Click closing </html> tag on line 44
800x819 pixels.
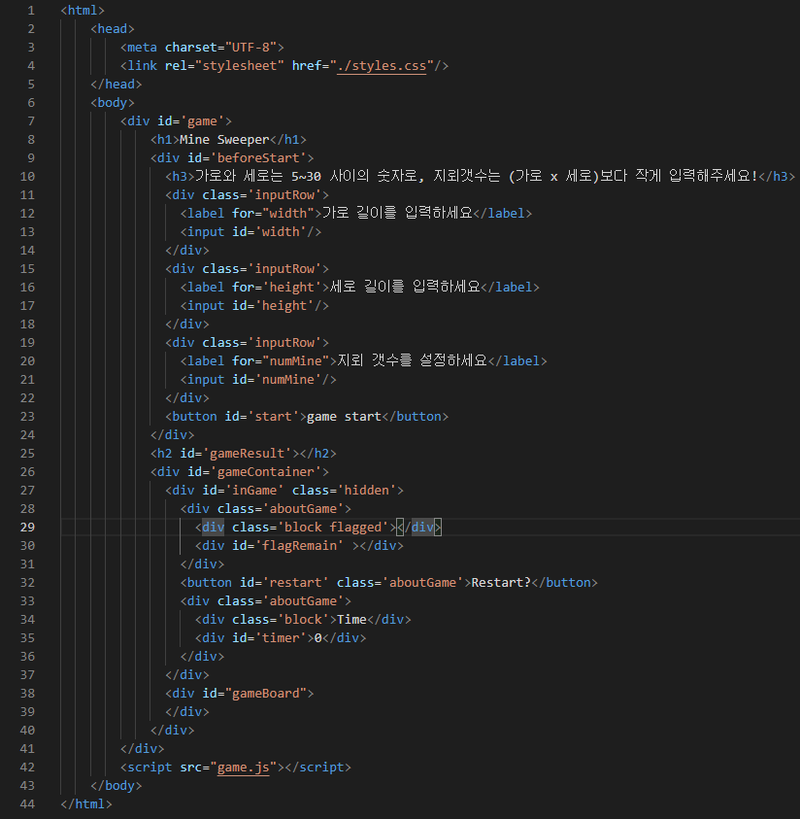tap(86, 803)
